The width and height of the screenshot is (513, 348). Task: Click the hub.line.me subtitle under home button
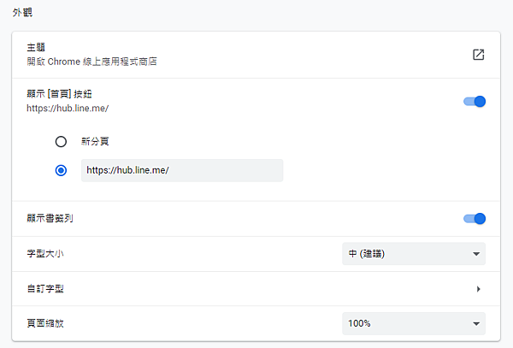click(68, 109)
